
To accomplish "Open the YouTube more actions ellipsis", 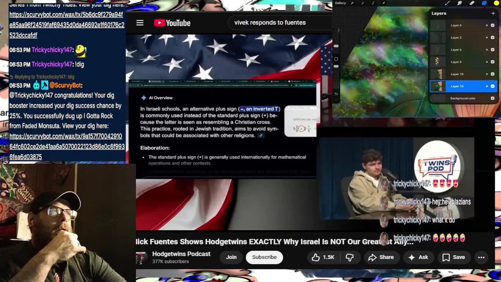I will pos(481,257).
